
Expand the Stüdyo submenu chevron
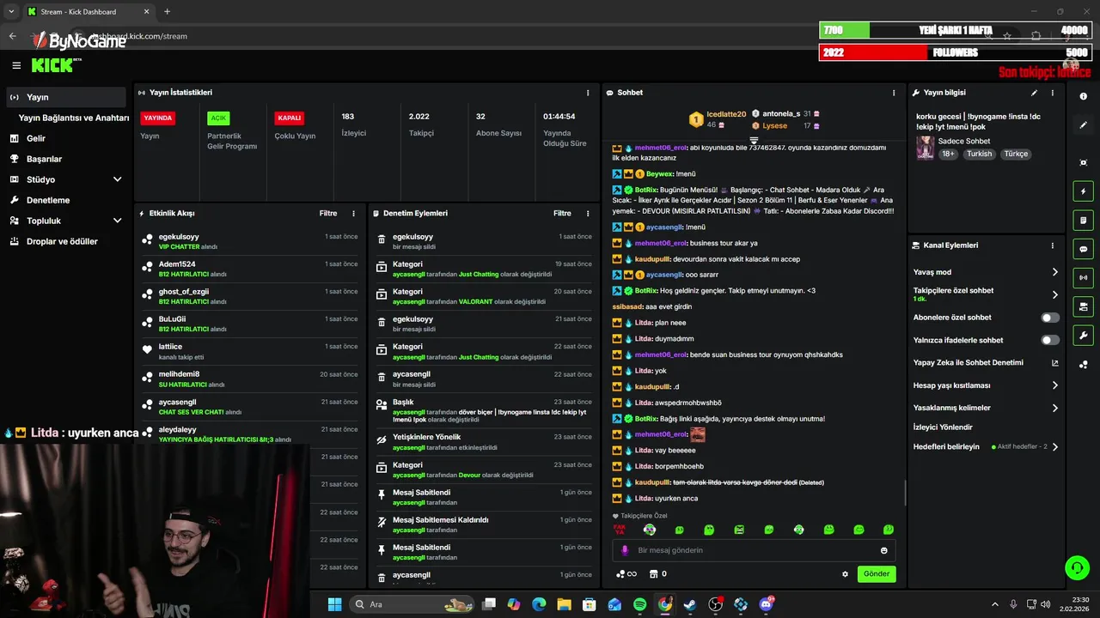117,179
